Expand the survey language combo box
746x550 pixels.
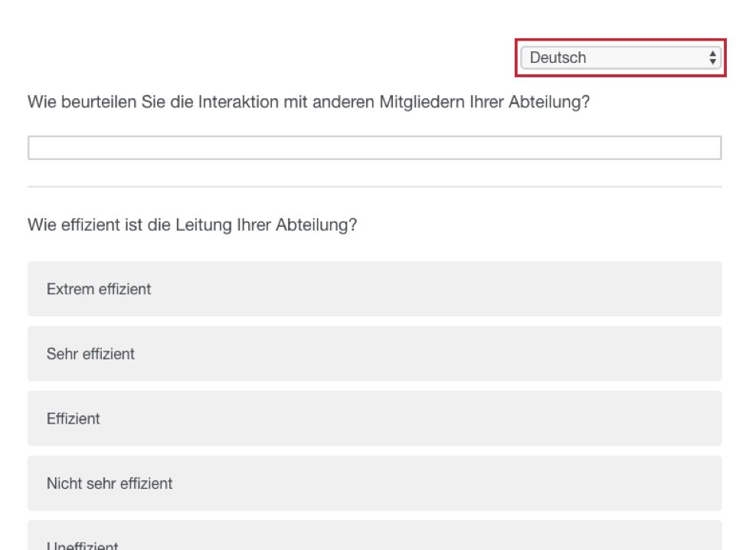[x=620, y=57]
